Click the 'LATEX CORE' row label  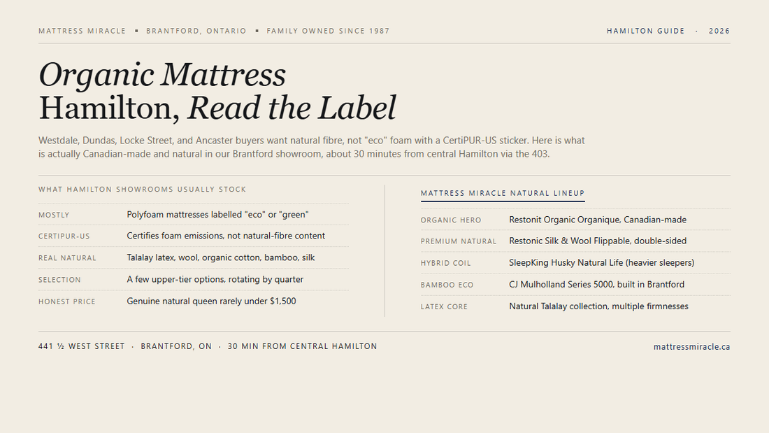[x=444, y=307]
